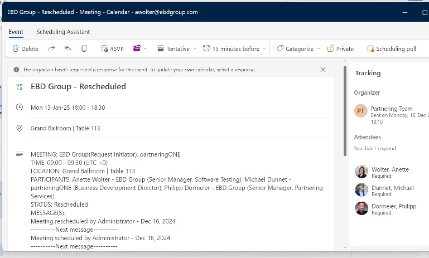The width and height of the screenshot is (429, 258).
Task: Select the Event tab
Action: coord(16,32)
